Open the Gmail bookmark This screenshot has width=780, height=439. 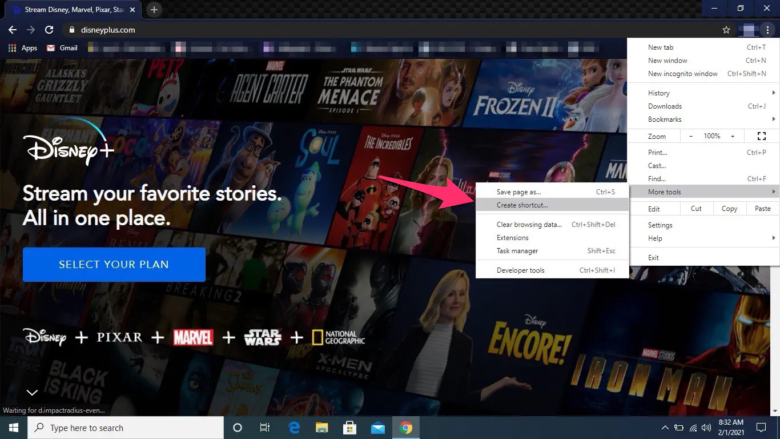coord(62,48)
